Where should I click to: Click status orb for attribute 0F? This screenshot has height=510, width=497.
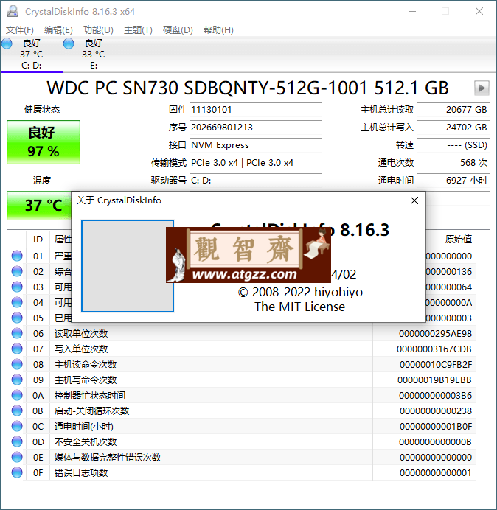(17, 473)
